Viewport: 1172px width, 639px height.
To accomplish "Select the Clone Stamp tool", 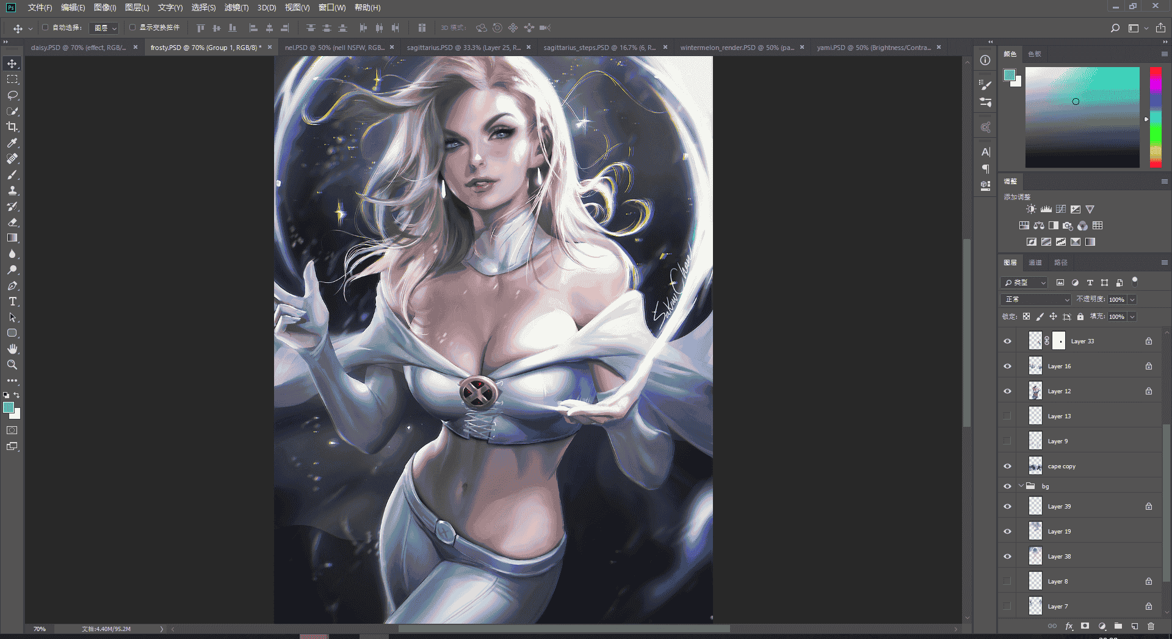I will click(x=12, y=190).
